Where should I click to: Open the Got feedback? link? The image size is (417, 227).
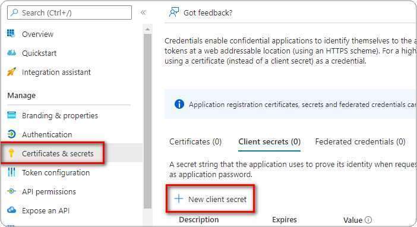pos(208,12)
